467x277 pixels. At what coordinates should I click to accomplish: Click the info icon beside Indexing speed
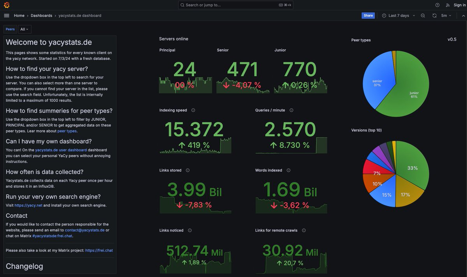coord(193,110)
